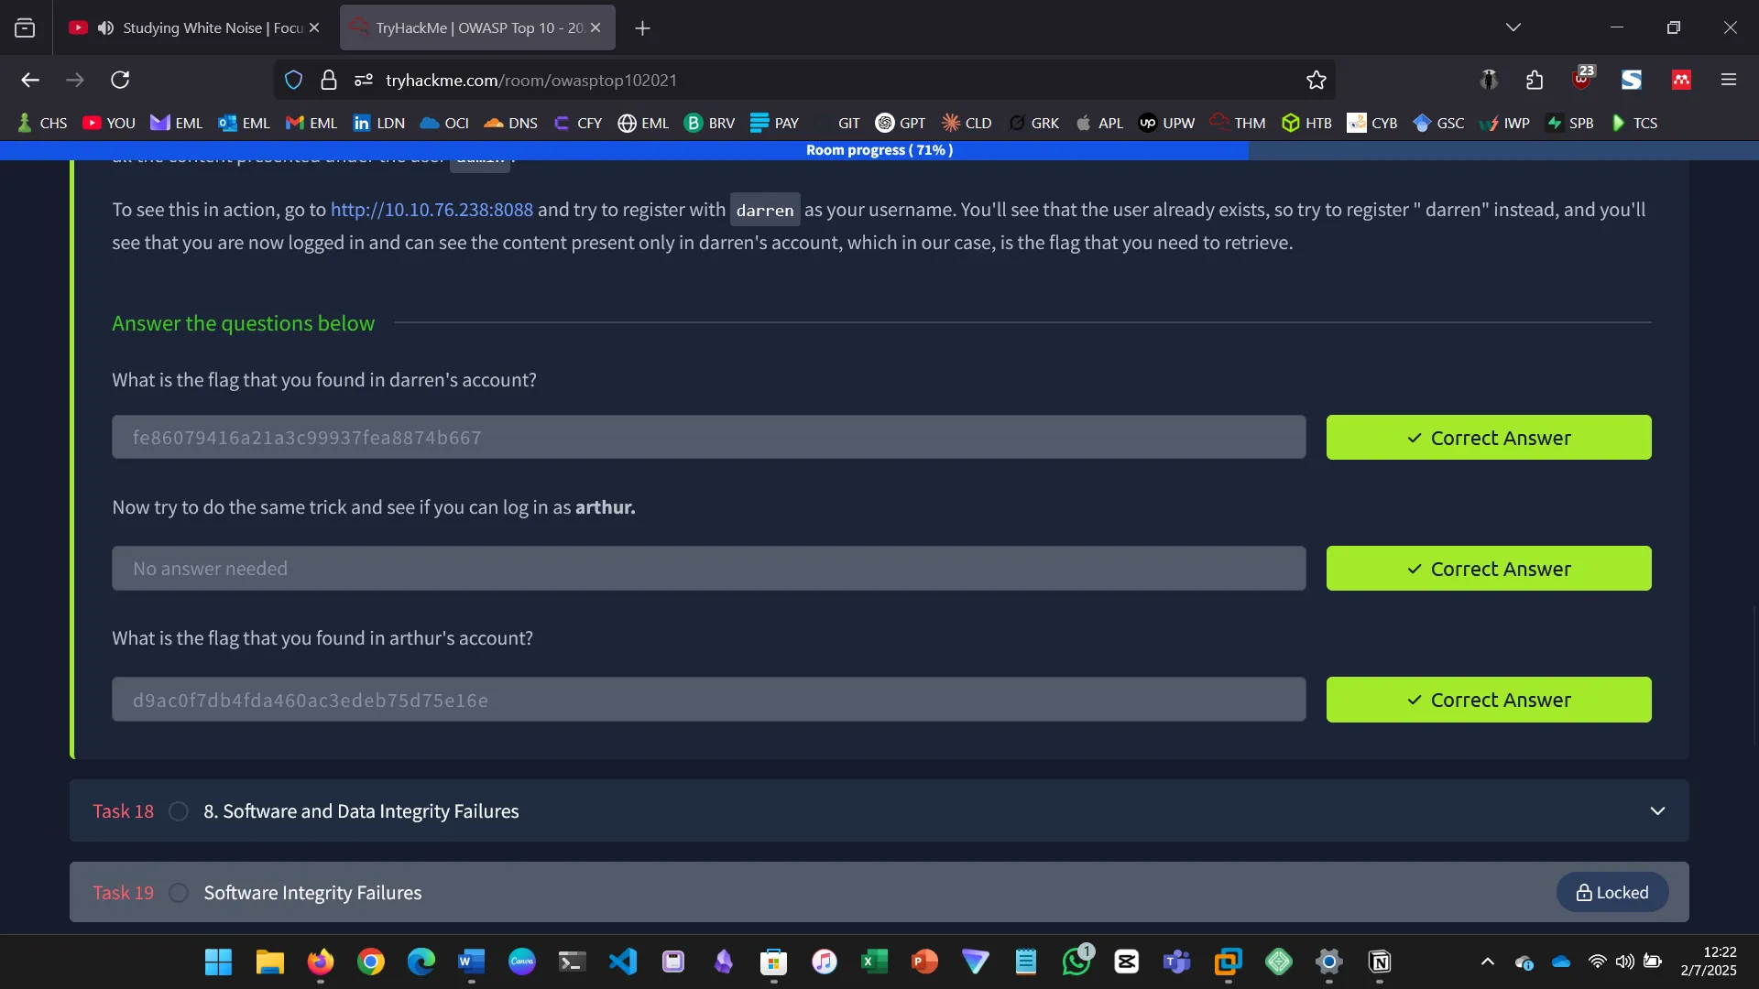Switch to Studying White Noise tab

pyautogui.click(x=211, y=28)
